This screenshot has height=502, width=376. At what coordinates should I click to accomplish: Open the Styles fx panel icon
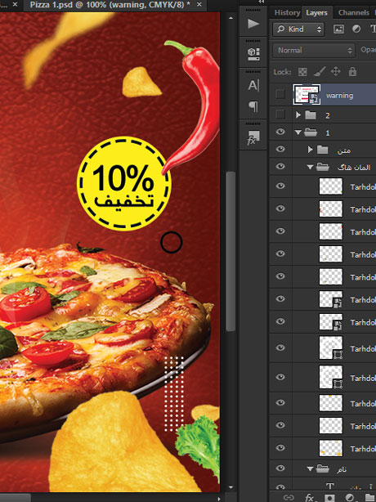coord(253,137)
